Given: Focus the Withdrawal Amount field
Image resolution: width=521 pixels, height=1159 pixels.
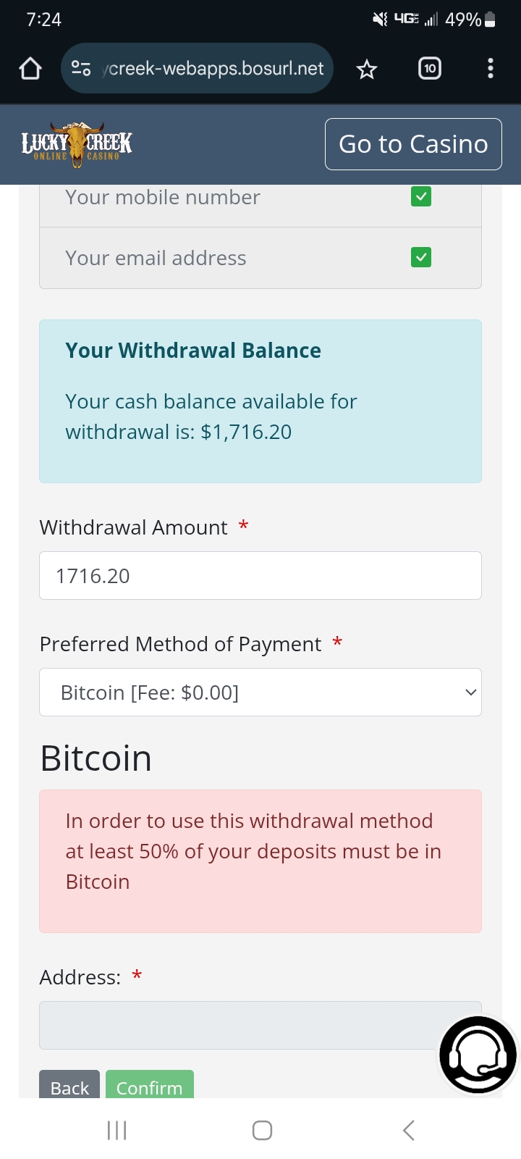Looking at the screenshot, I should click(260, 576).
